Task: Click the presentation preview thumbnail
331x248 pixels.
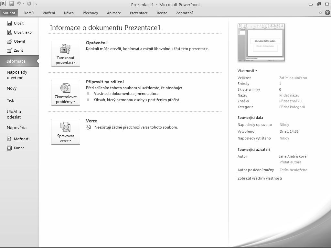Action: [x=261, y=42]
